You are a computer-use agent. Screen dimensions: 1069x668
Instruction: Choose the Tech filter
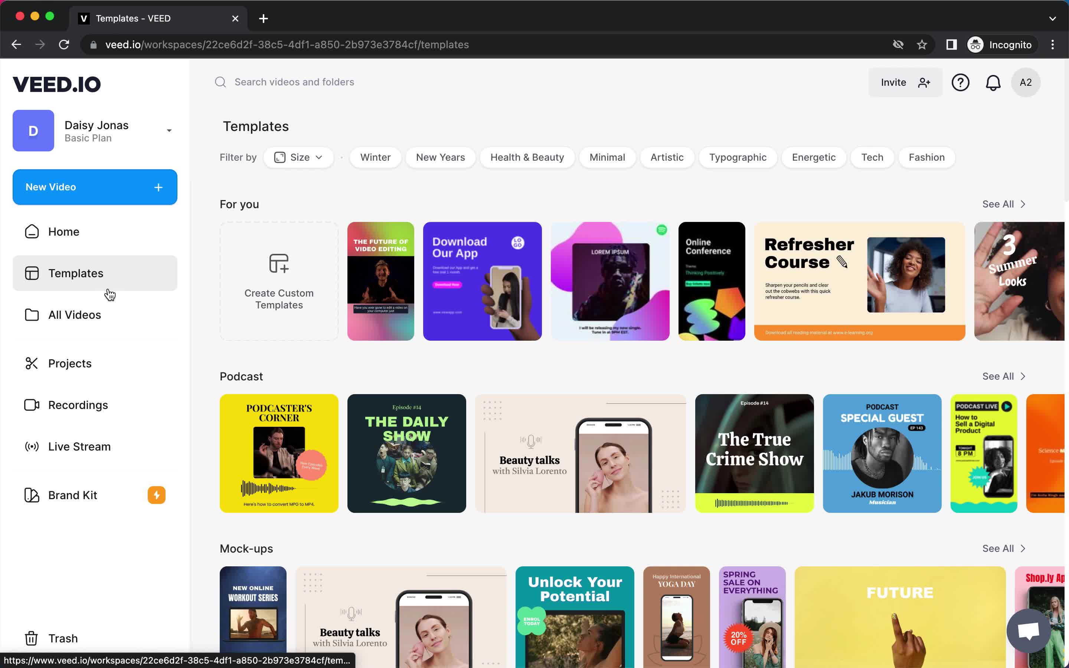click(x=872, y=157)
